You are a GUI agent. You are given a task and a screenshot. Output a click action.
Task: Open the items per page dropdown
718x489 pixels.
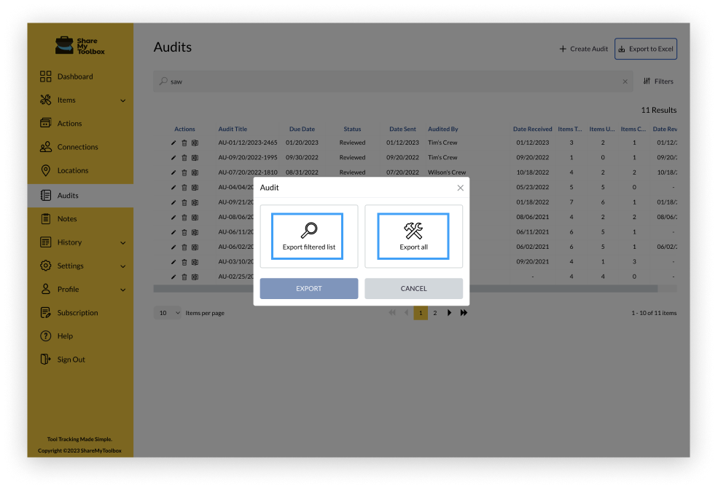click(168, 312)
